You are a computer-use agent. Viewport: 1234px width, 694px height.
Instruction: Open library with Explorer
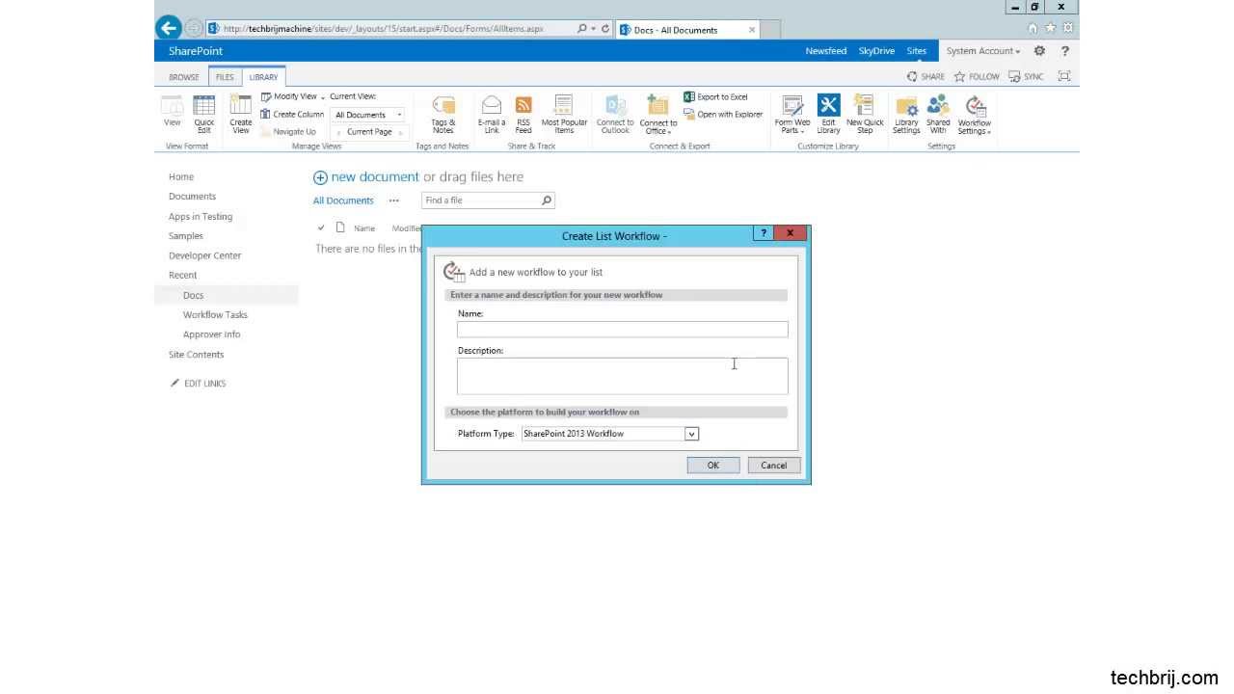(722, 114)
